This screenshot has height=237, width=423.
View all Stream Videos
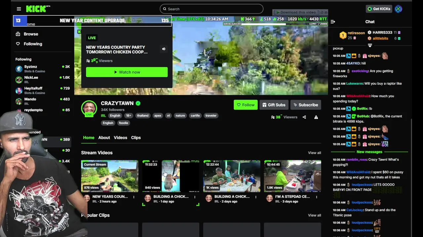(314, 153)
